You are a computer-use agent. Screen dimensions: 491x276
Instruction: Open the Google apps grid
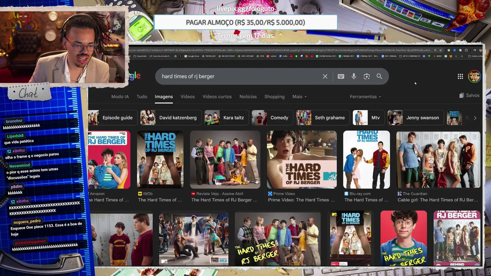460,76
